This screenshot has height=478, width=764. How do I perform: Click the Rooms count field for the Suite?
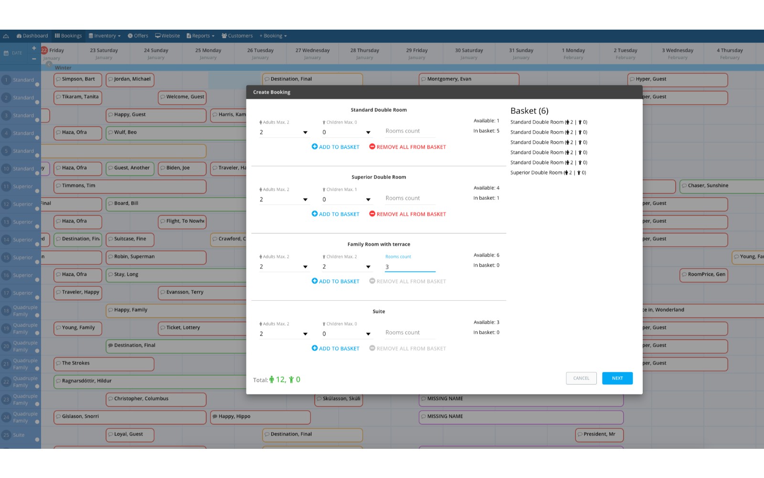409,332
